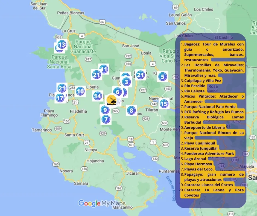Click map marker number 10
The height and width of the screenshot is (216, 257).
point(80,91)
